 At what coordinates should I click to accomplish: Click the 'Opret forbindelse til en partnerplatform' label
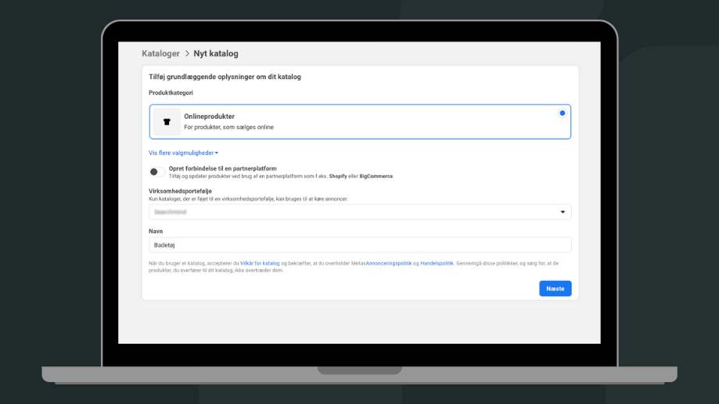pyautogui.click(x=222, y=168)
